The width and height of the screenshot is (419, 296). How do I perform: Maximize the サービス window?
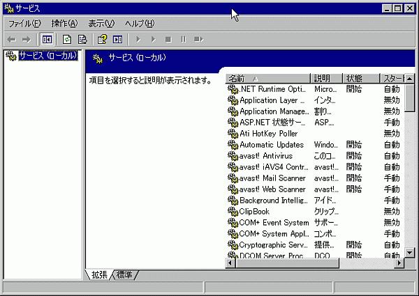[397, 8]
